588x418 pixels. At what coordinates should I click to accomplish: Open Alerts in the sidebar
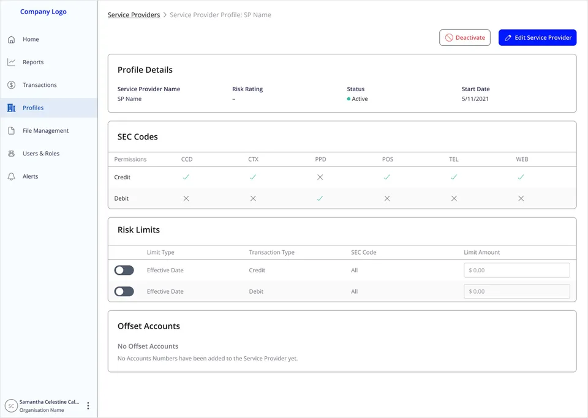[x=49, y=176]
